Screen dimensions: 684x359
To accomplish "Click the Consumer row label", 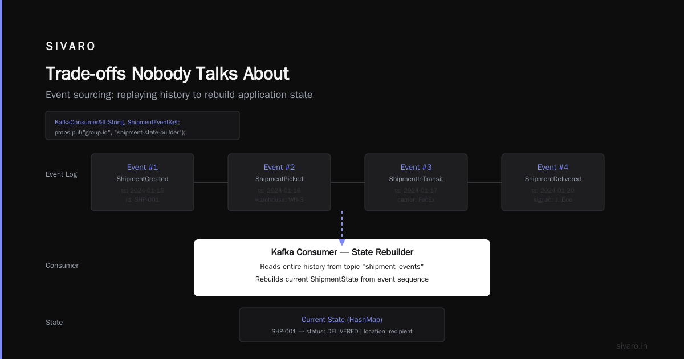I will (x=62, y=266).
